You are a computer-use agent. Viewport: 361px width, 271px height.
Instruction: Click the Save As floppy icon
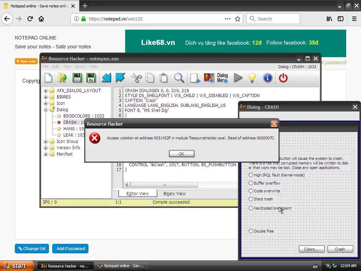point(91,78)
